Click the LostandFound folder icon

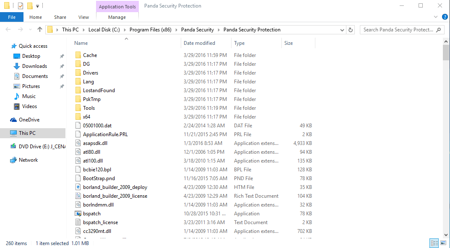point(78,90)
